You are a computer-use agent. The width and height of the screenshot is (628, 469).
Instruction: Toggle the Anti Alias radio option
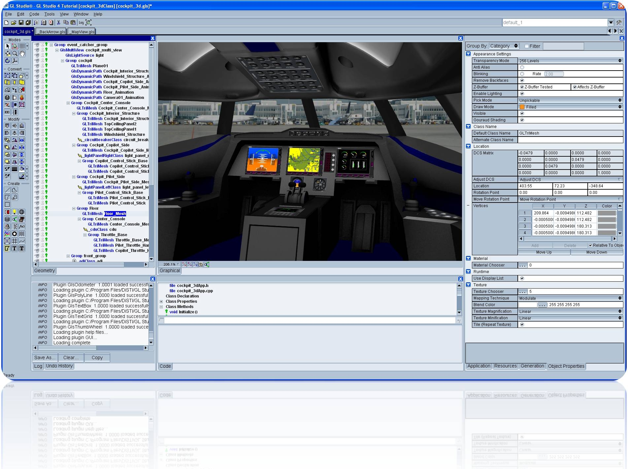pyautogui.click(x=522, y=67)
